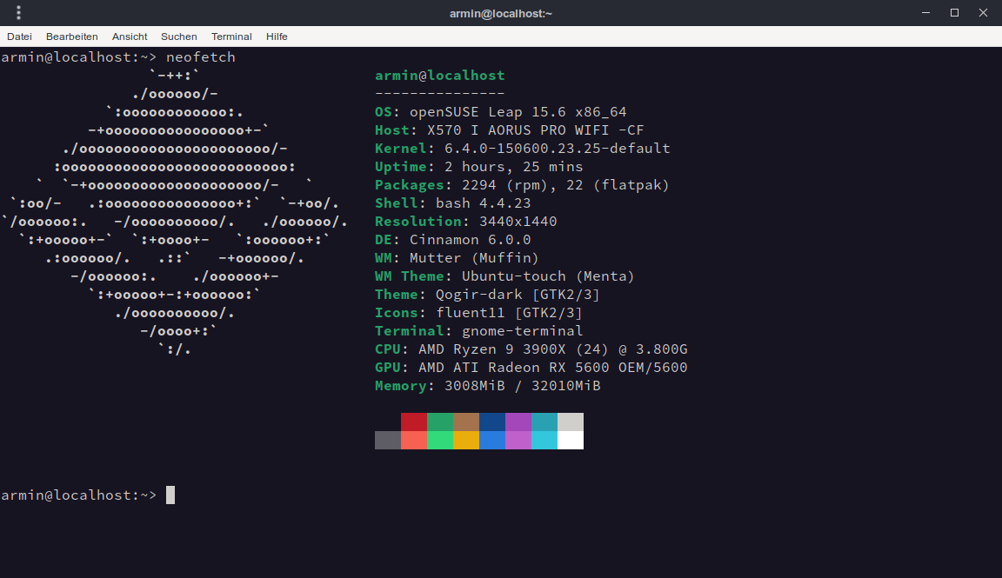Open the Terminal menu
The width and height of the screenshot is (1002, 578).
(231, 37)
